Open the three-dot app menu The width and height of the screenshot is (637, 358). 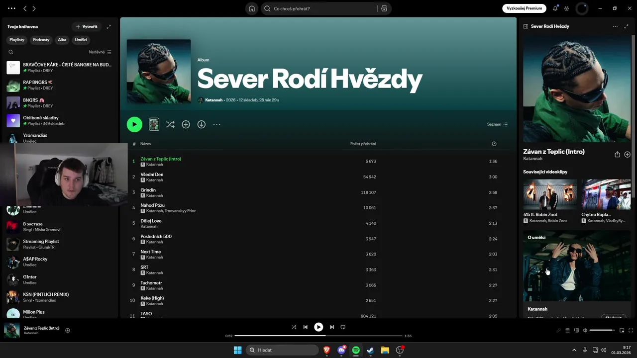11,8
